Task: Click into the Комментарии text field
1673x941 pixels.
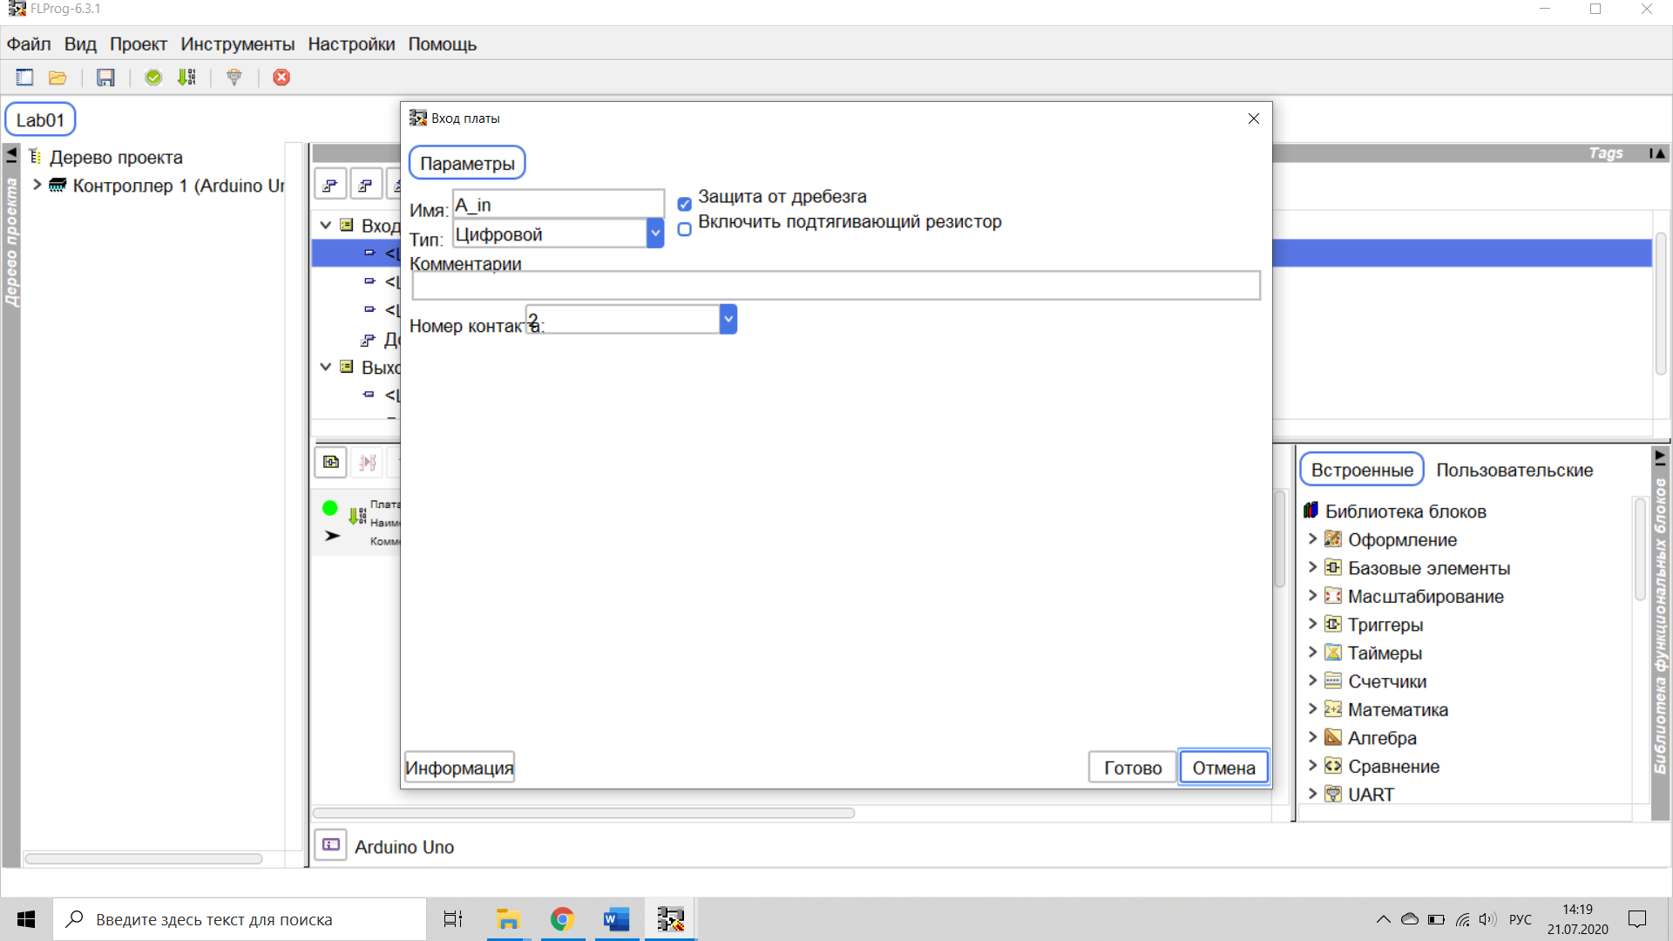Action: pos(836,286)
